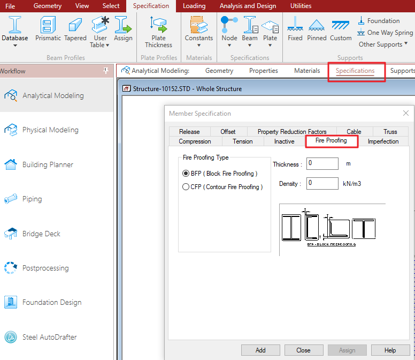This screenshot has height=360, width=415.
Task: Click the Node specifications icon
Action: [229, 28]
